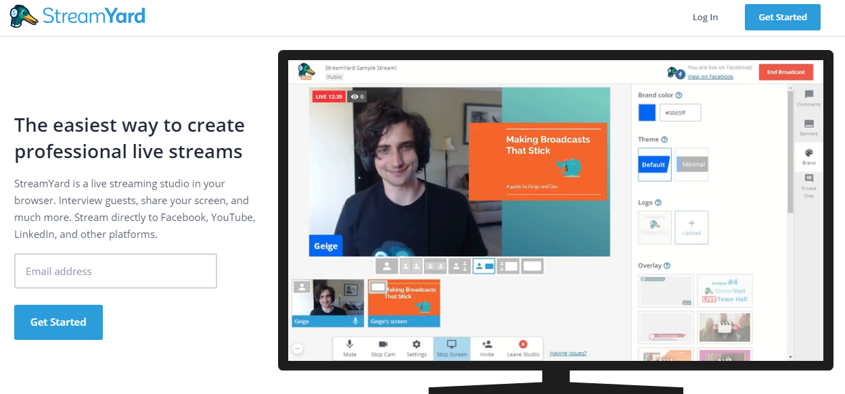Toggle the Stop Screen share button
This screenshot has height=394, width=845.
click(451, 345)
